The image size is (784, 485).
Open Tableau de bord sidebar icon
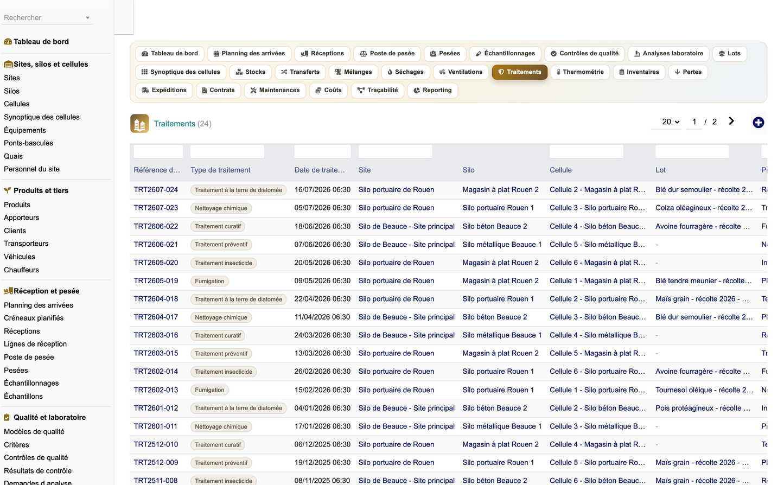pos(8,42)
